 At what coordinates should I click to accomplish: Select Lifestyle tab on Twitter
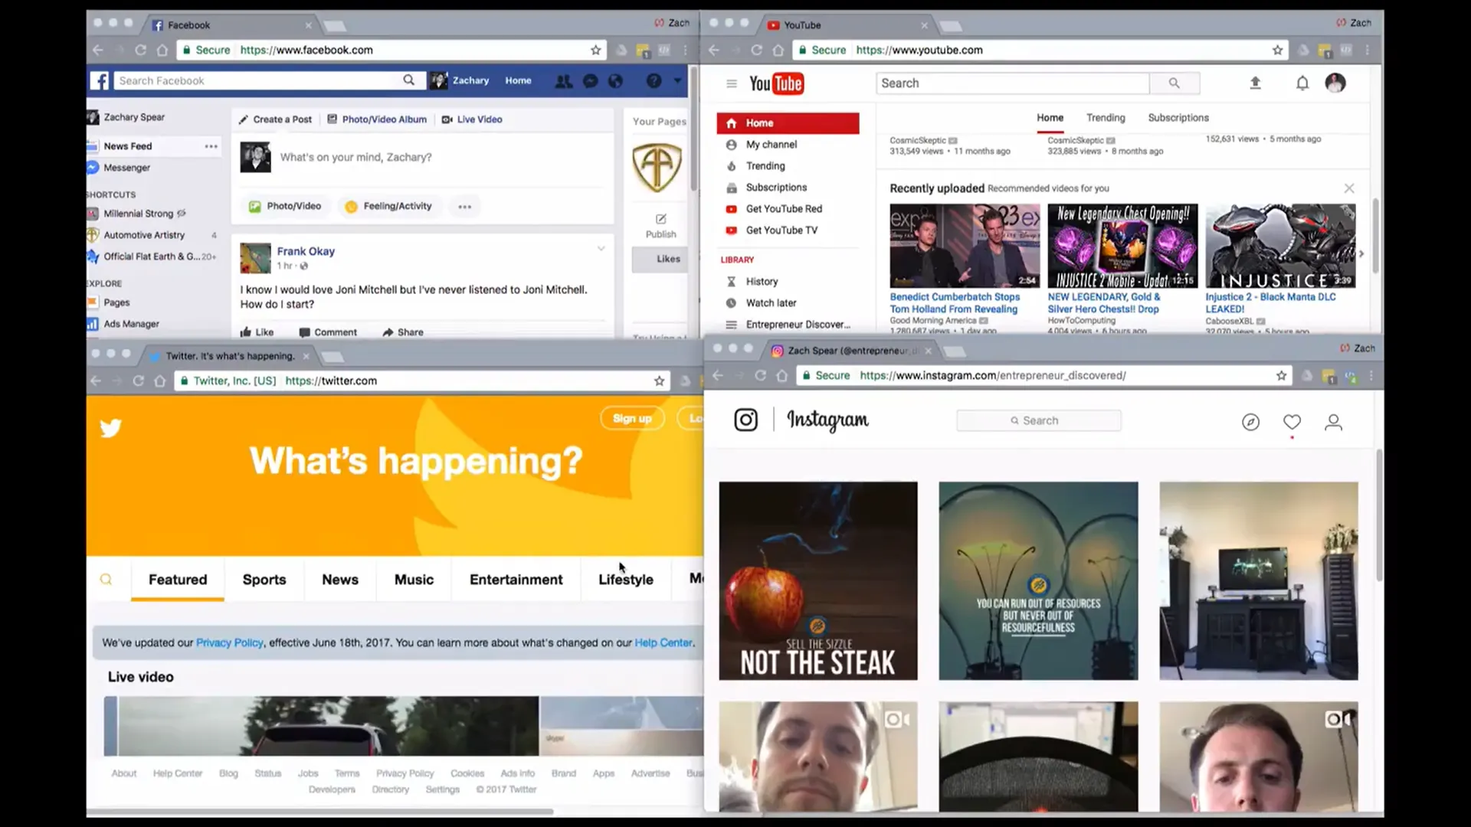[626, 580]
